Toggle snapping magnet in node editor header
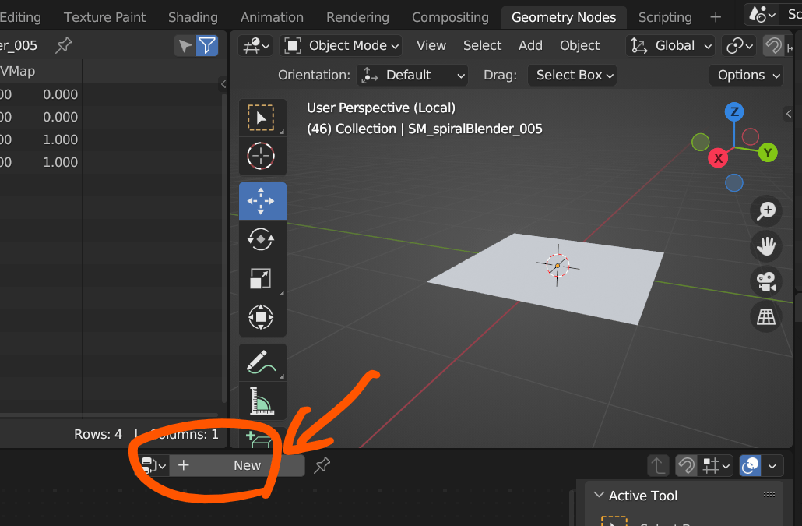 [686, 466]
